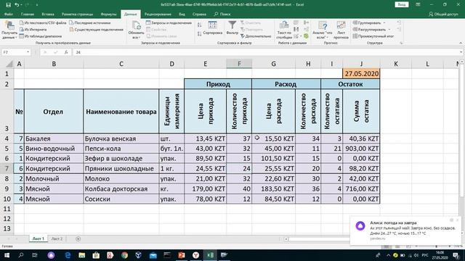Open ribbon display options icon
Viewport: 465px width, 261px height.
(x=418, y=5)
